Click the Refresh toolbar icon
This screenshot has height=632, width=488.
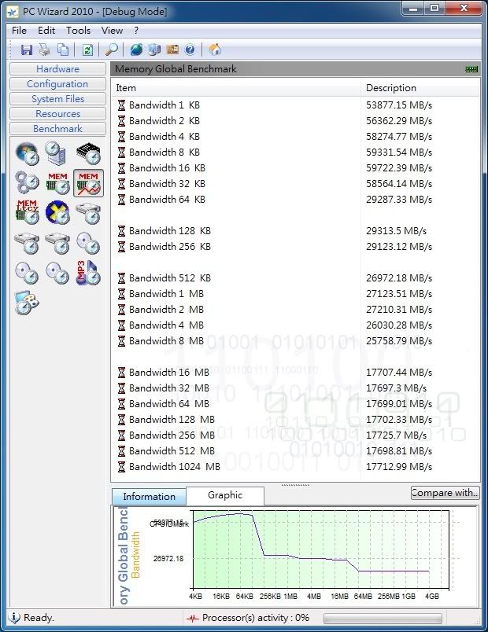click(x=87, y=50)
